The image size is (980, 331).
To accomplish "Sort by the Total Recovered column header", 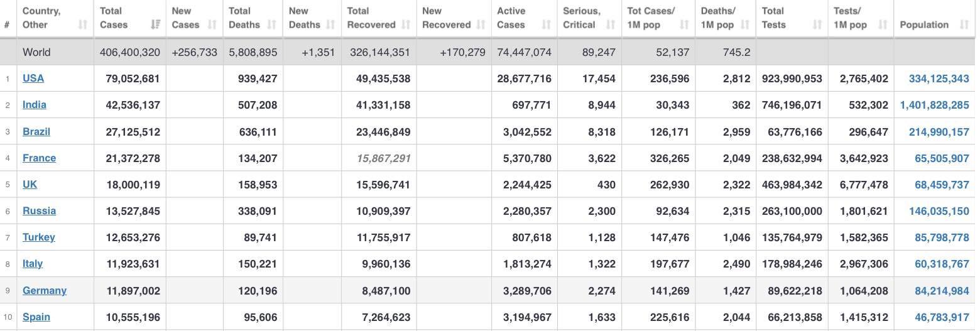I will (379, 18).
